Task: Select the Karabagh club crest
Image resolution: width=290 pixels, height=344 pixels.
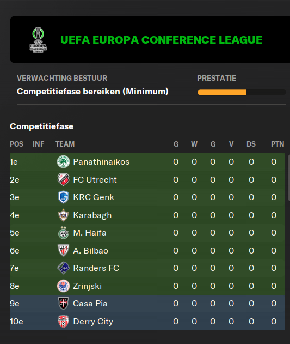Action: point(63,215)
